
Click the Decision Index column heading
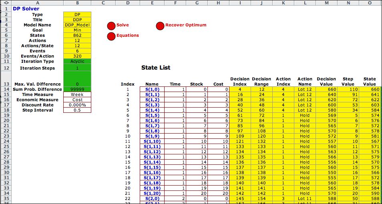[x=240, y=82]
